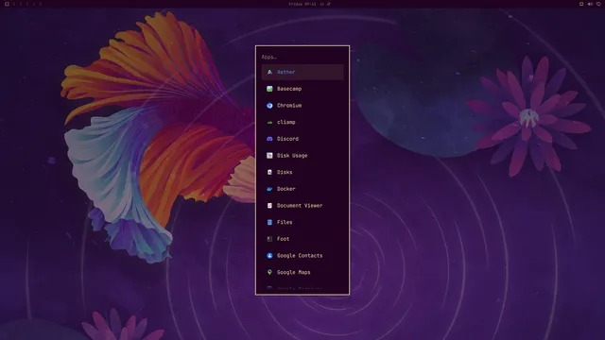Click the Foot terminal icon
The height and width of the screenshot is (340, 605).
pos(269,239)
